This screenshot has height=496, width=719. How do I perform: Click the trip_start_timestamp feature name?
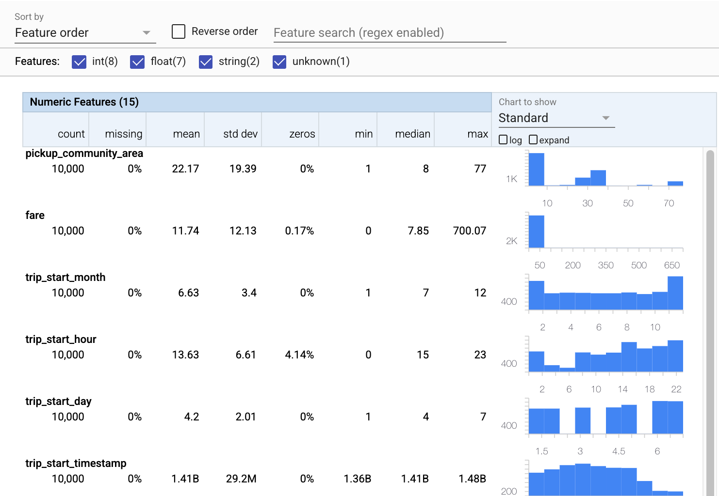76,464
